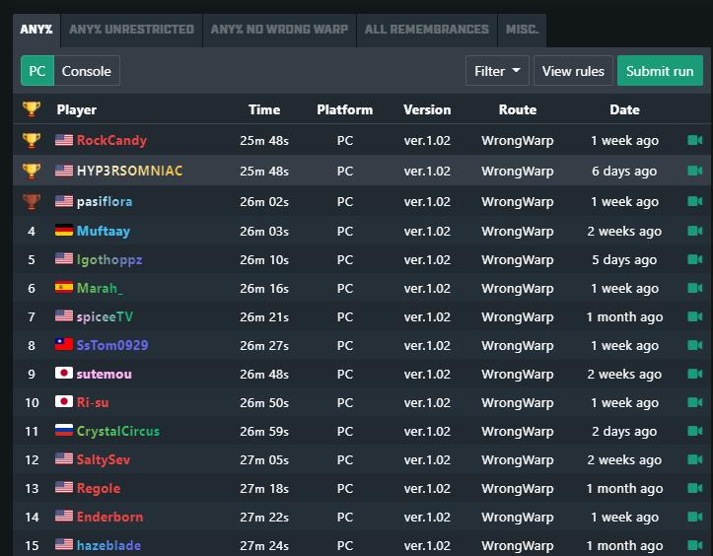Switch to Any% Unrestricted tab
The width and height of the screenshot is (713, 556).
[131, 30]
